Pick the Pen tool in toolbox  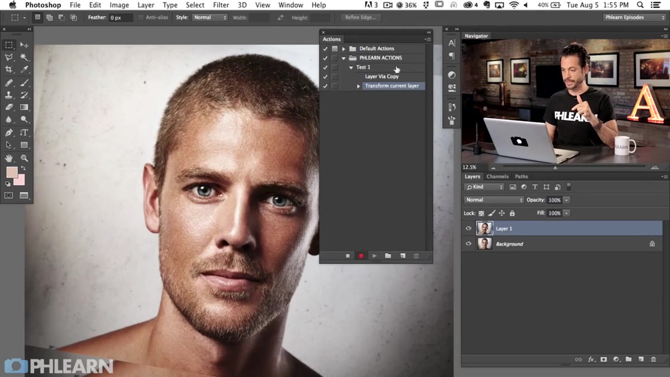(9, 133)
